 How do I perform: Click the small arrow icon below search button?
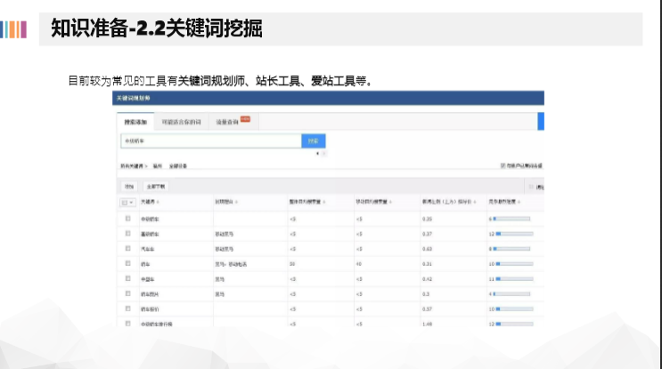tap(317, 153)
